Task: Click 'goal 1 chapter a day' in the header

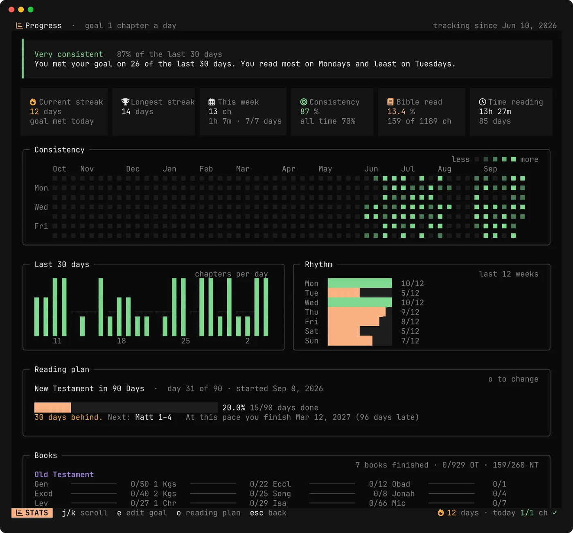Action: [131, 25]
